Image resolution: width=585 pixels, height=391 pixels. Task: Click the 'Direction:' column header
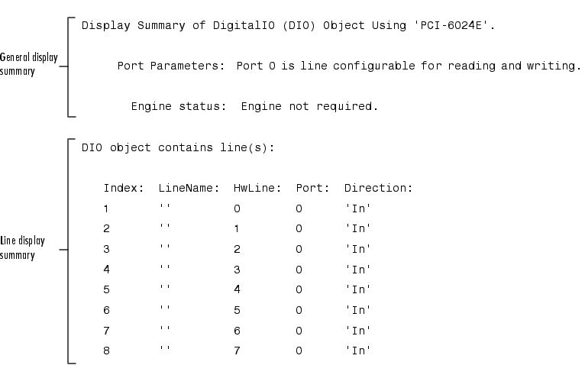tap(378, 188)
